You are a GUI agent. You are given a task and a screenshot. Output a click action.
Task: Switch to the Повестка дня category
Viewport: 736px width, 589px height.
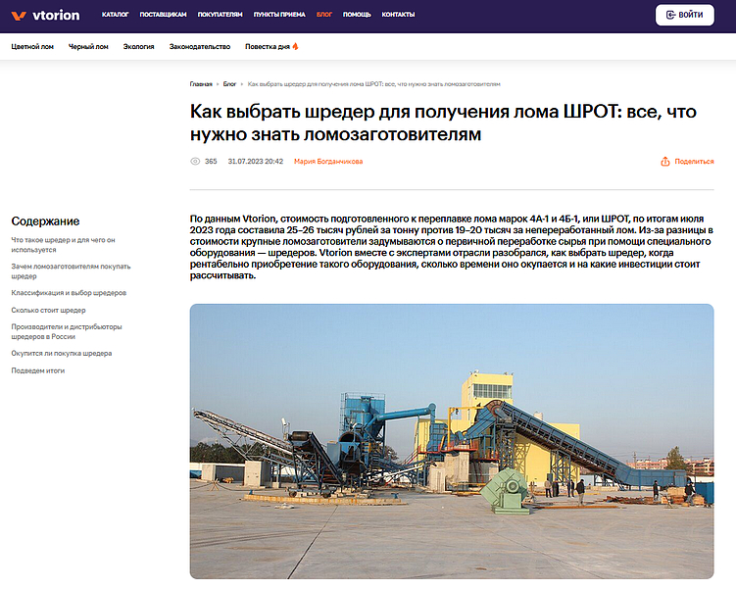click(x=268, y=46)
